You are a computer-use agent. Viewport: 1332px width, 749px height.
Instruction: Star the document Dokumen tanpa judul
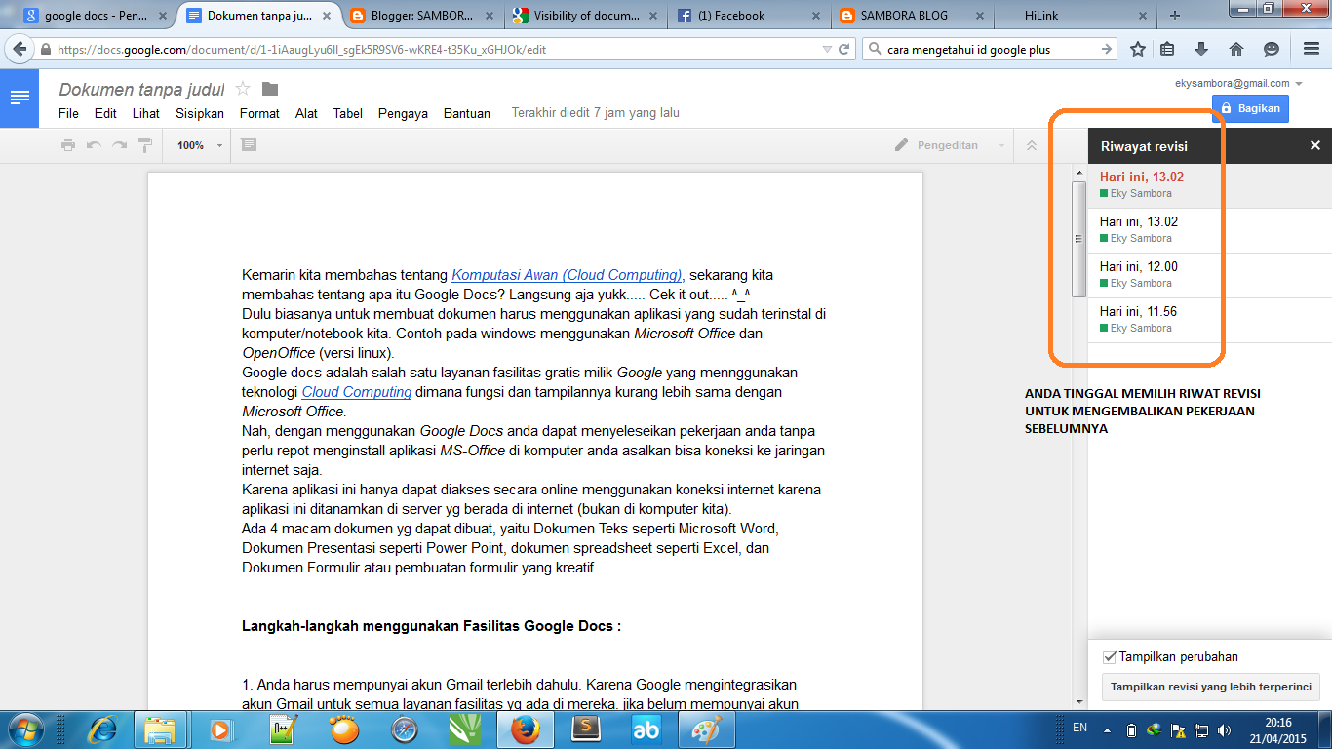[243, 89]
